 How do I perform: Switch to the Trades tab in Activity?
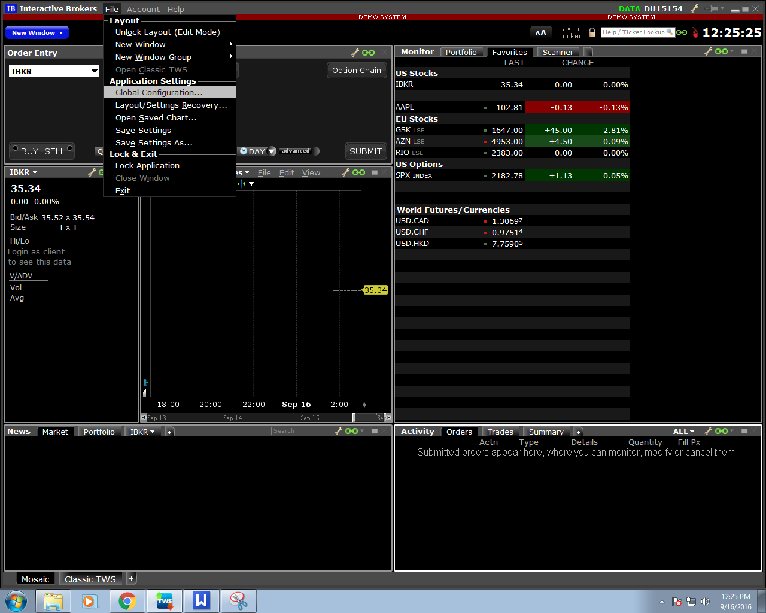pos(500,432)
